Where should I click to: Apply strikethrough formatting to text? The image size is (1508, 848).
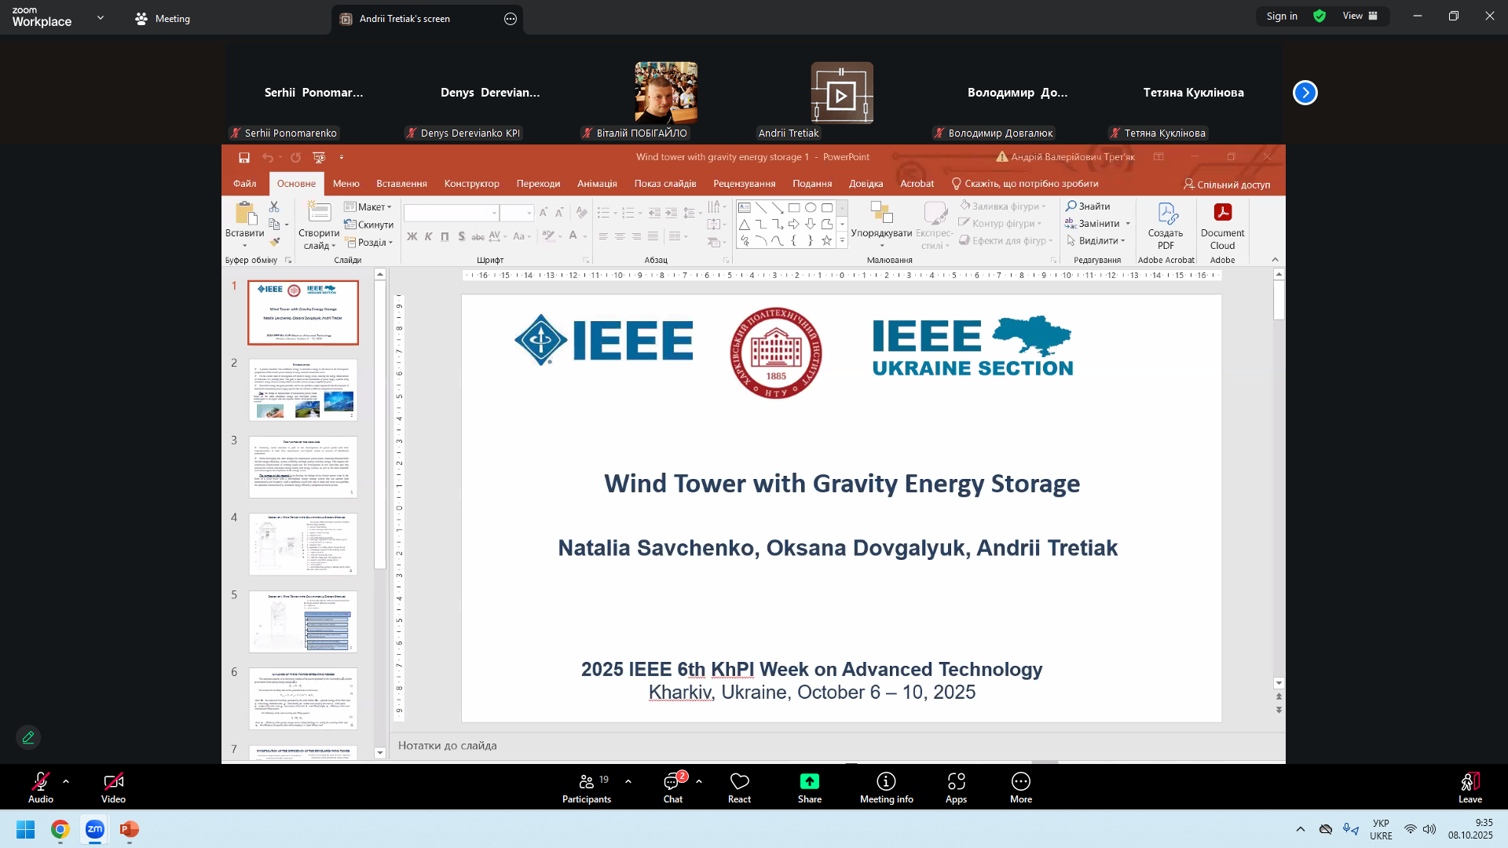(477, 236)
